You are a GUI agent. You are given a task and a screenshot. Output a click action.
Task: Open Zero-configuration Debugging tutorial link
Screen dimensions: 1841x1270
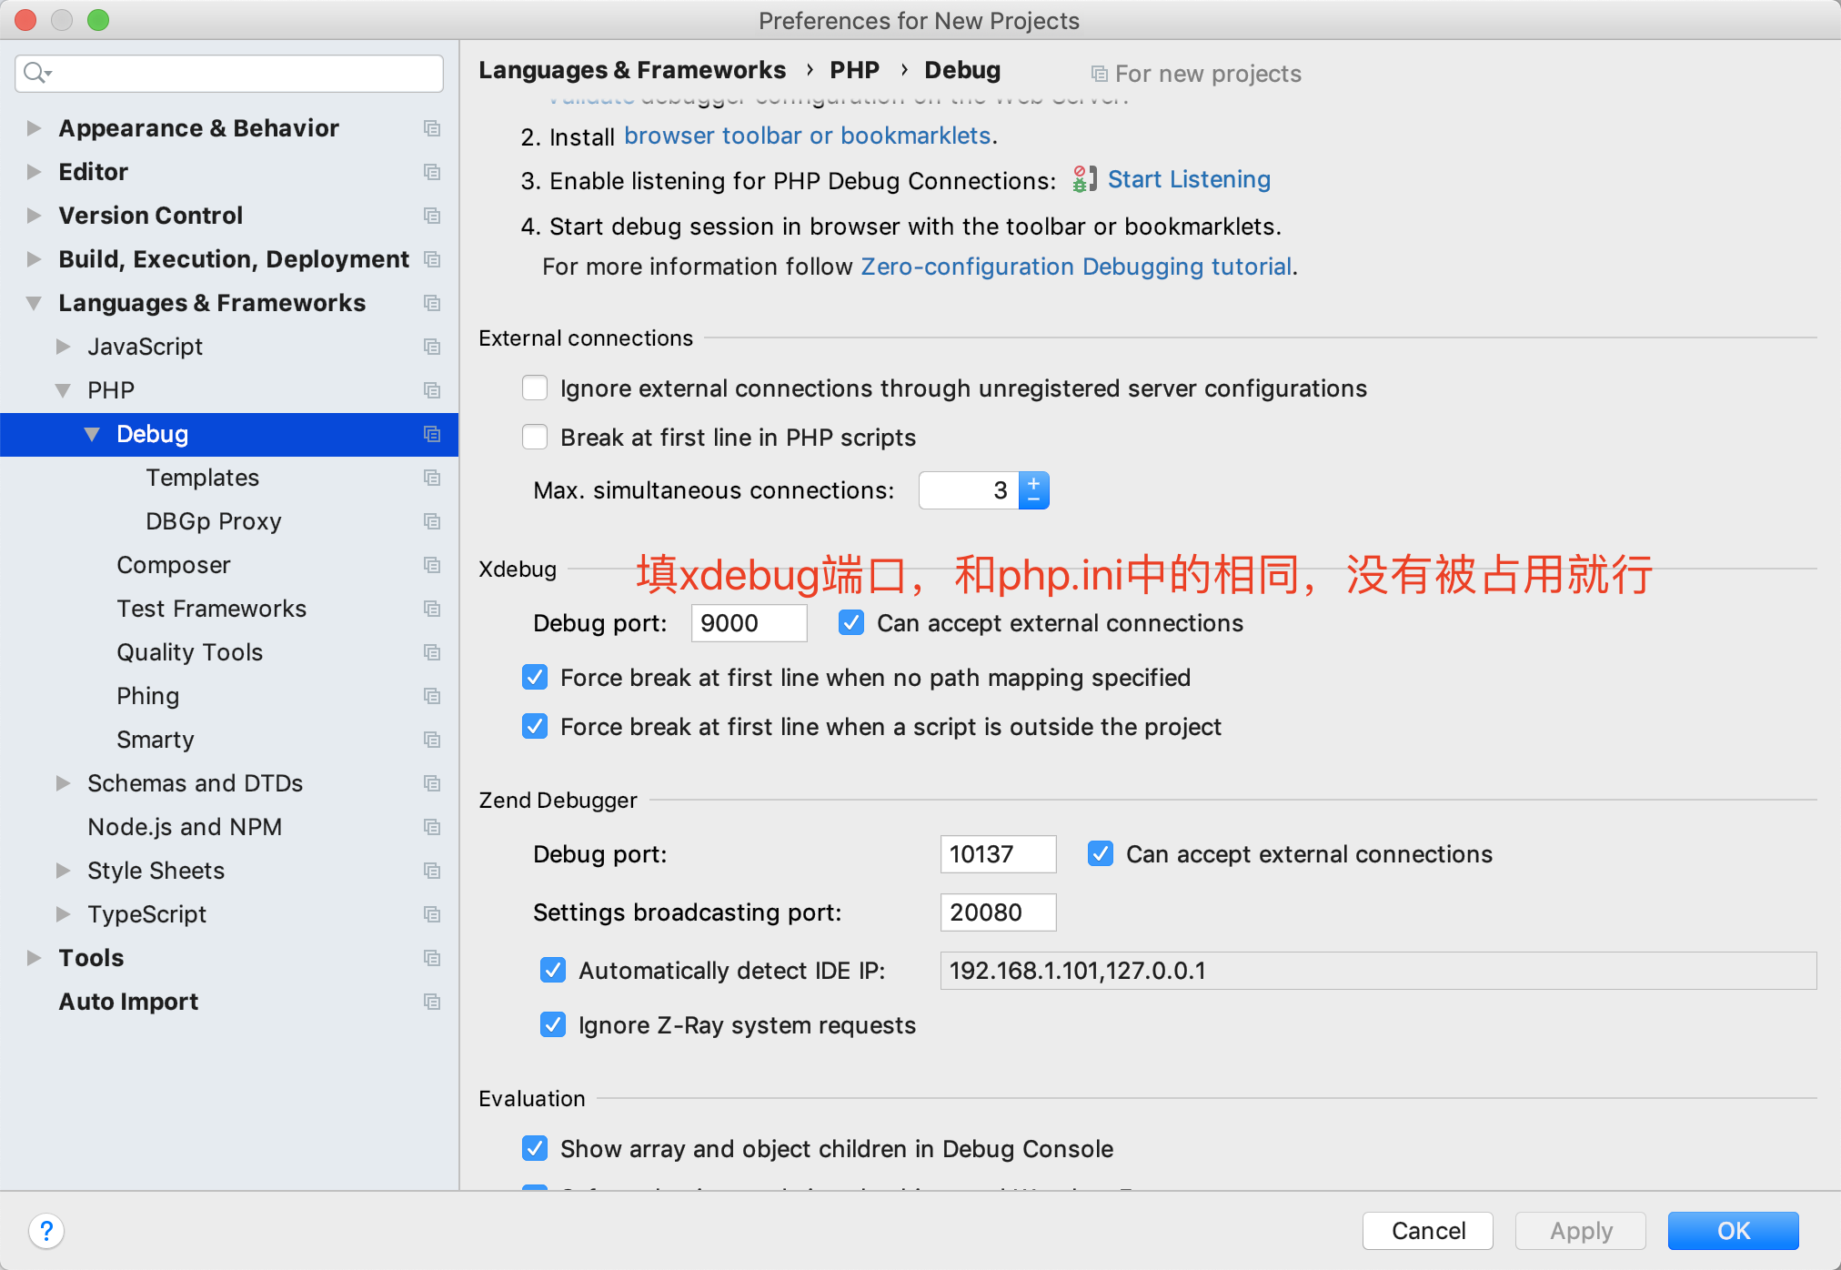click(1075, 267)
